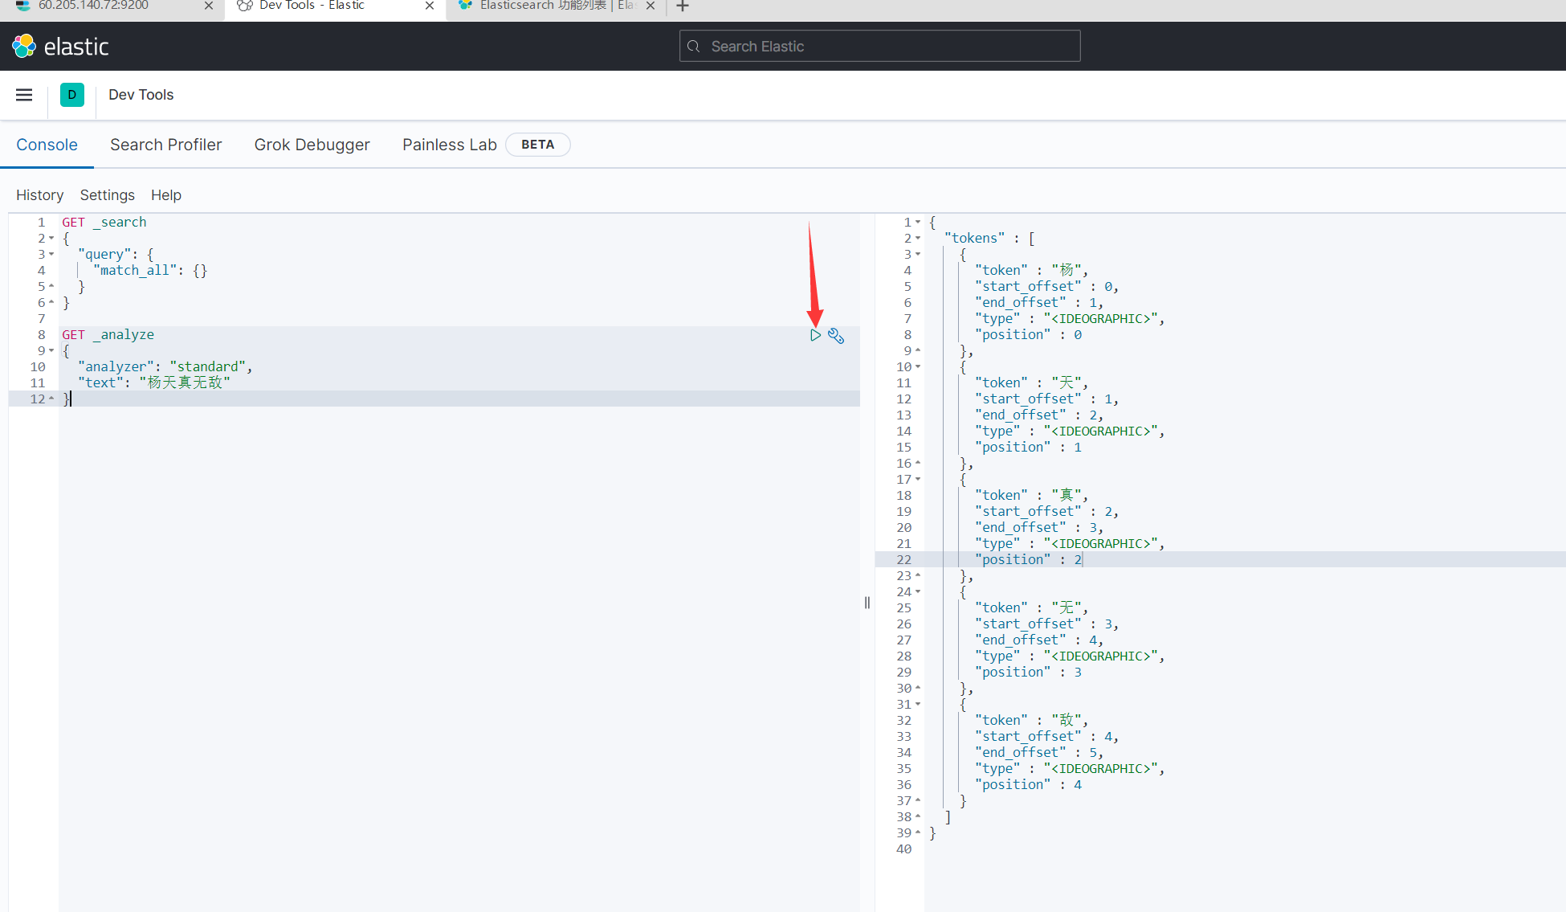Click the panel resize handle between editors
The width and height of the screenshot is (1566, 912).
click(x=867, y=603)
